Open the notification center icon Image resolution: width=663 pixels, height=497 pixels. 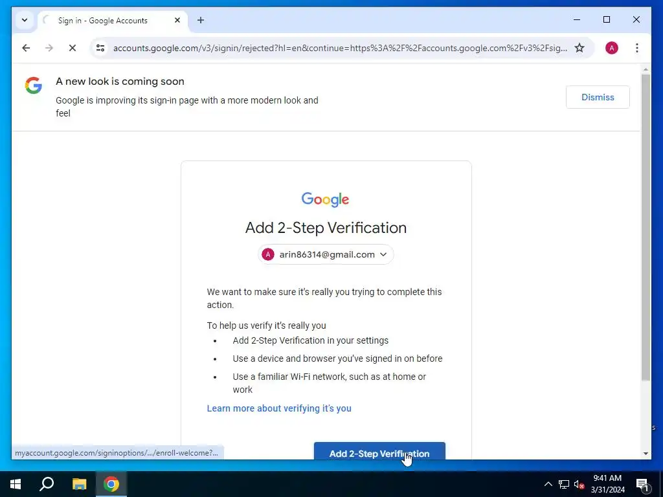642,484
